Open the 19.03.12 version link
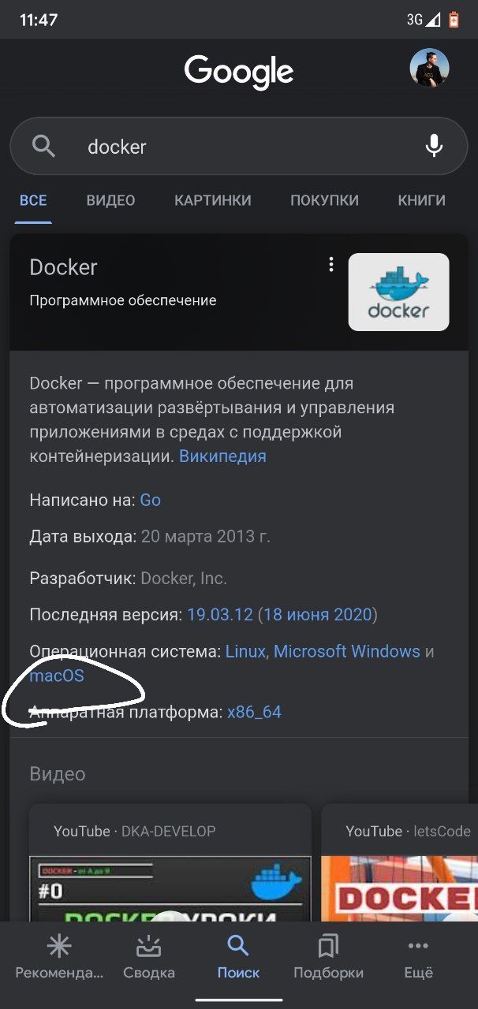 coord(220,614)
